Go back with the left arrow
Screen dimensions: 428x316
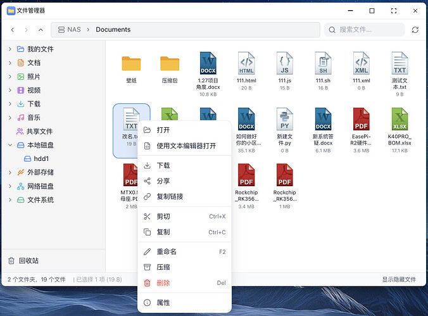[13, 30]
